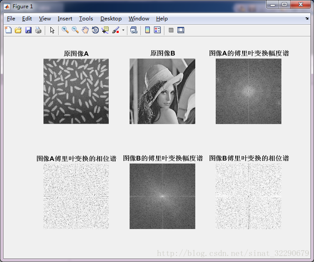The height and width of the screenshot is (262, 314).
Task: Insert a colorbar from the toolbar
Action: click(147, 30)
